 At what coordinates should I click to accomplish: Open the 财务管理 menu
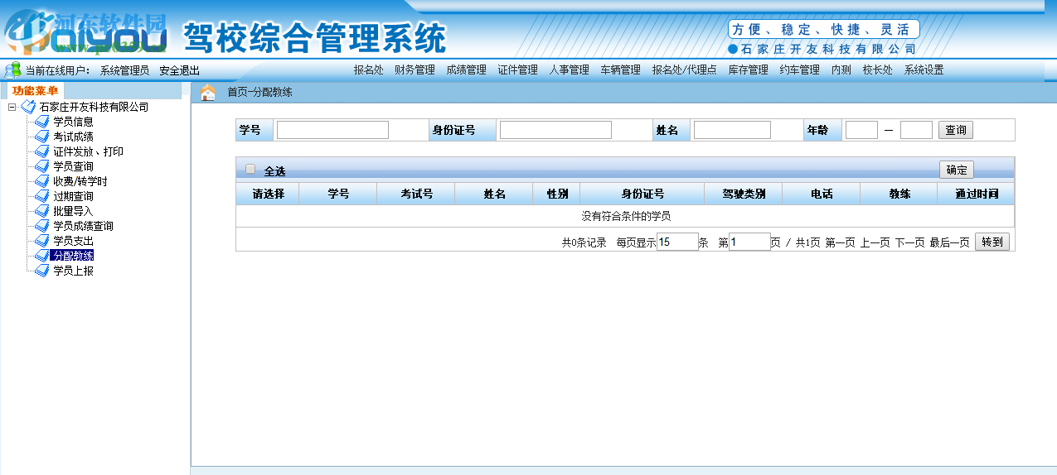pyautogui.click(x=415, y=70)
